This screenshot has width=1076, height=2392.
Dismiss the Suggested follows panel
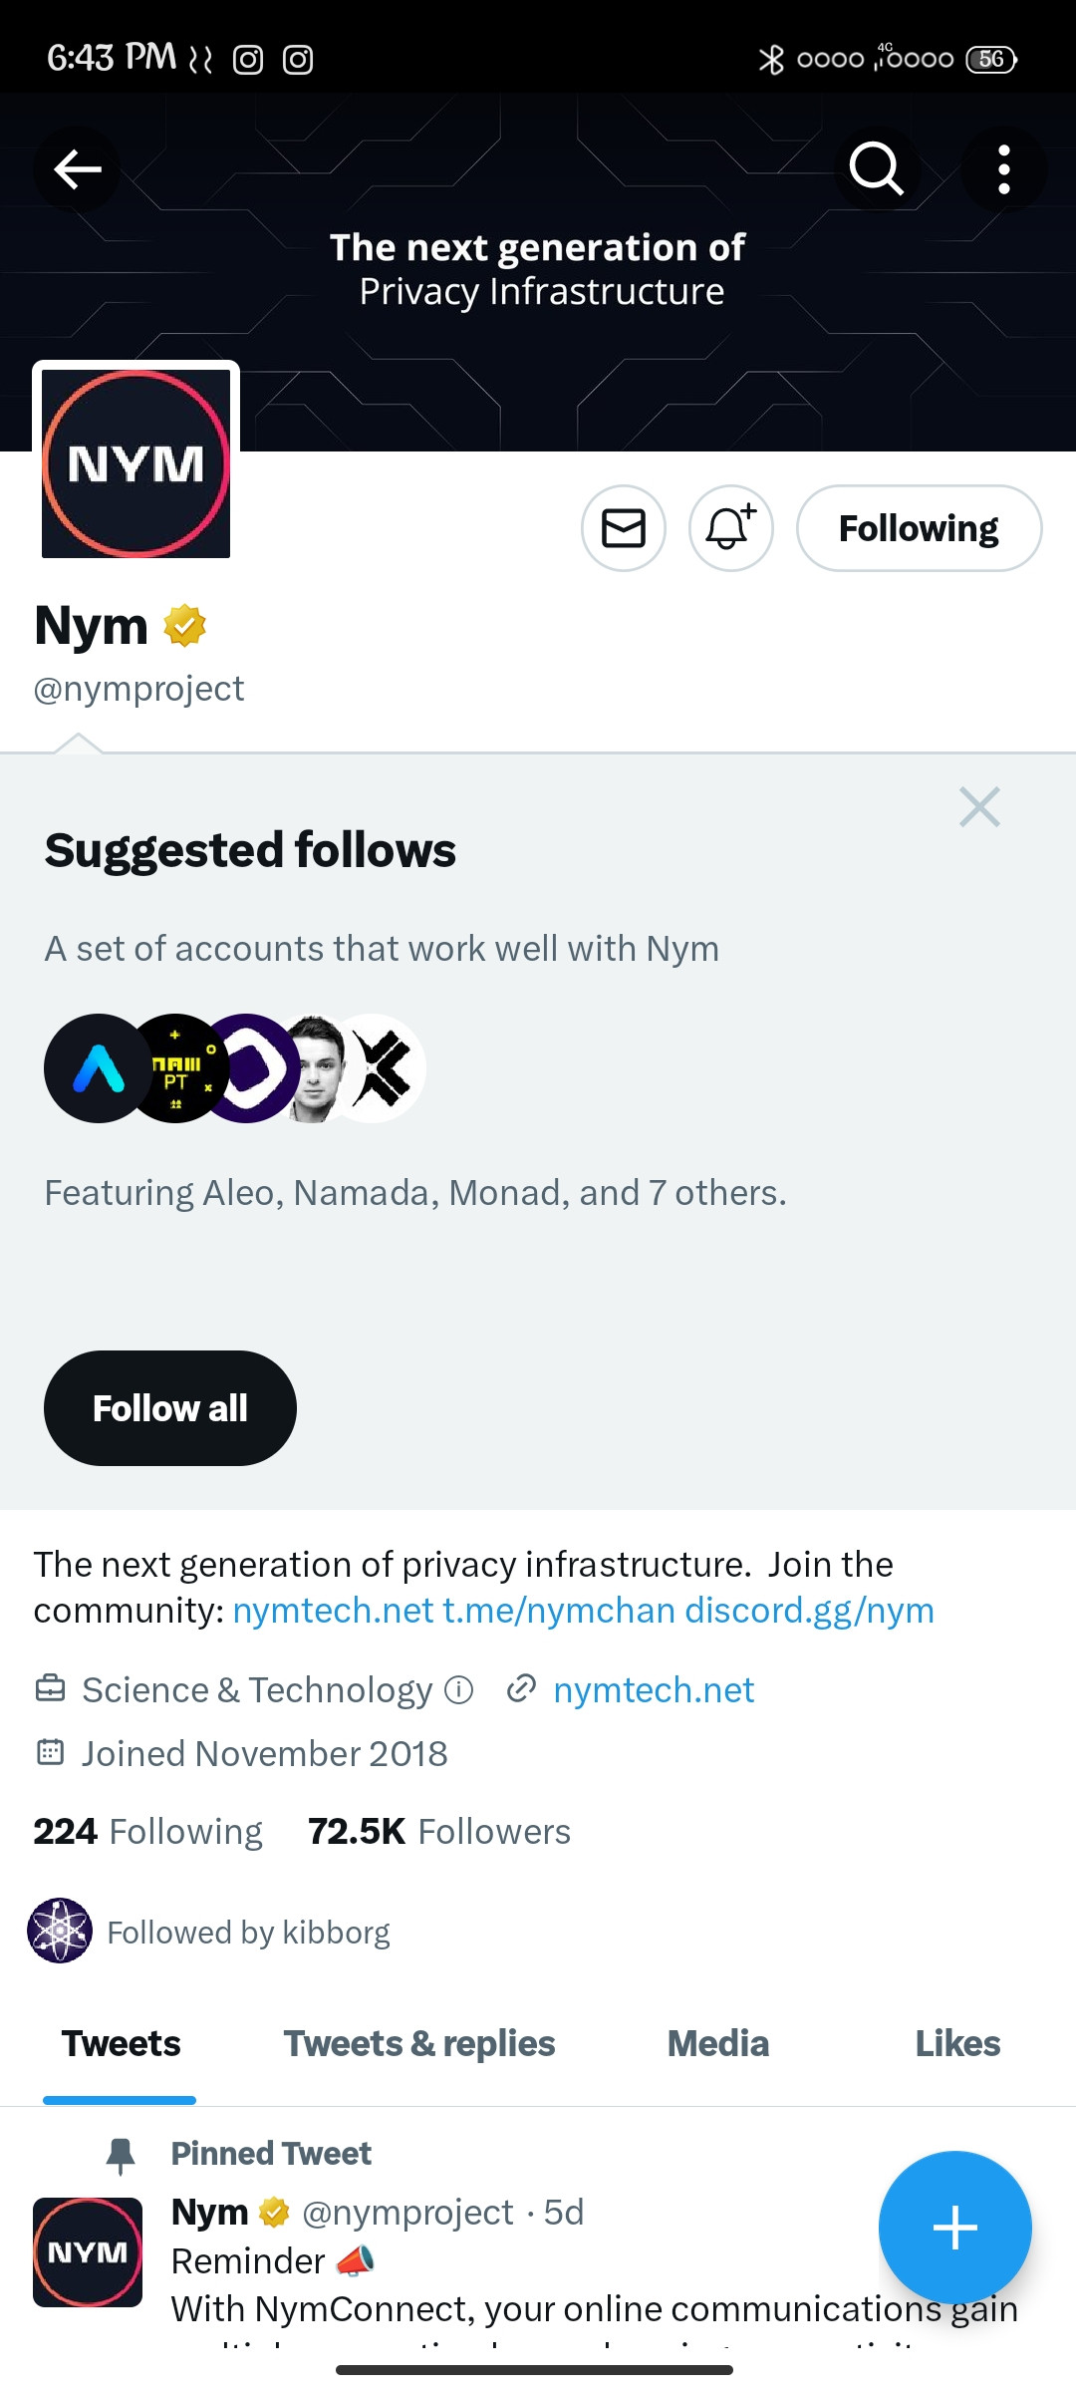point(979,807)
